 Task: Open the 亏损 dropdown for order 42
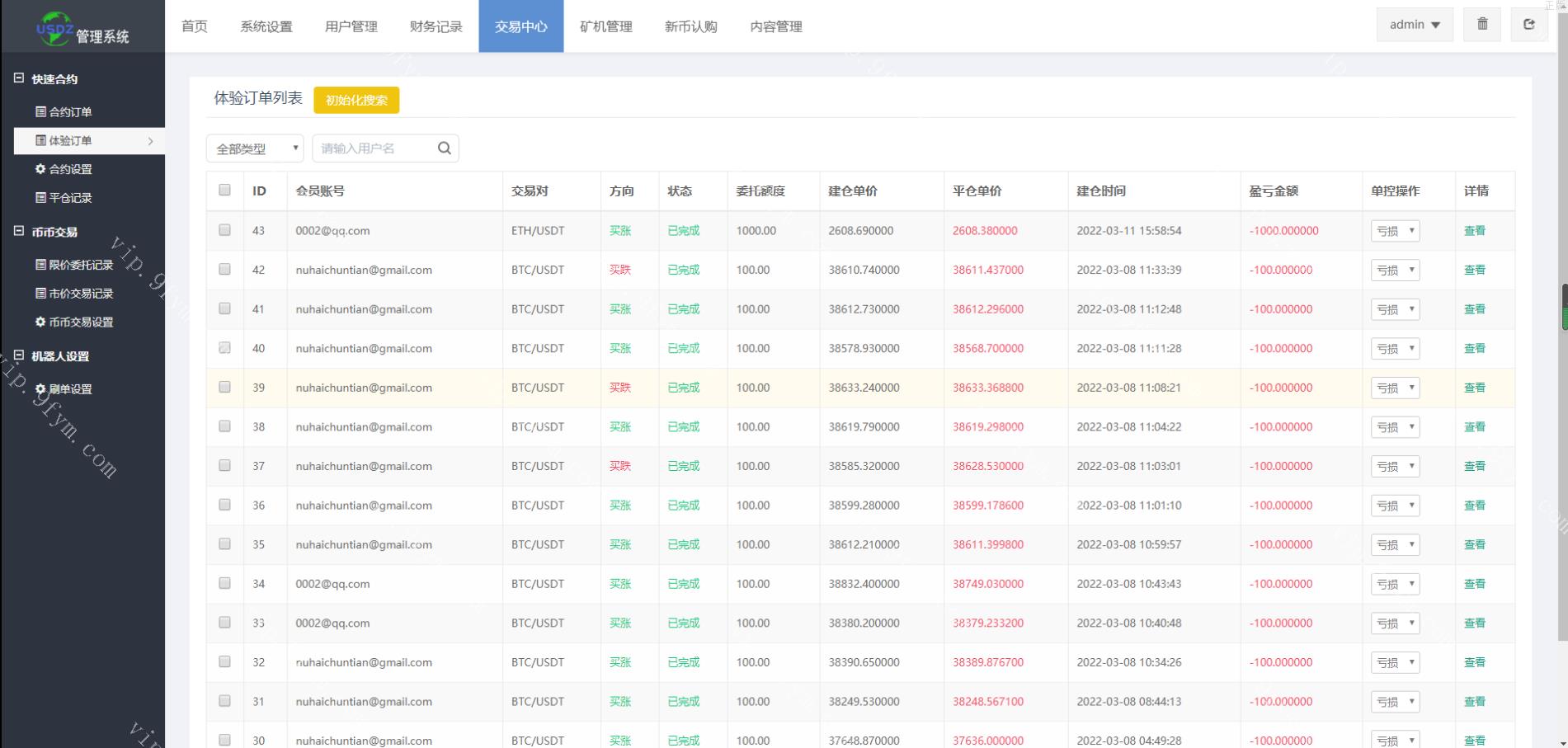[x=1395, y=271]
